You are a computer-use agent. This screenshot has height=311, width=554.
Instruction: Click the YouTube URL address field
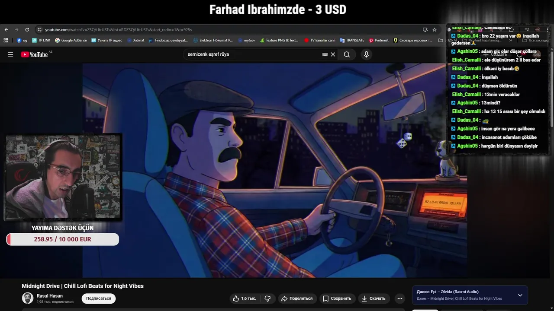[118, 30]
